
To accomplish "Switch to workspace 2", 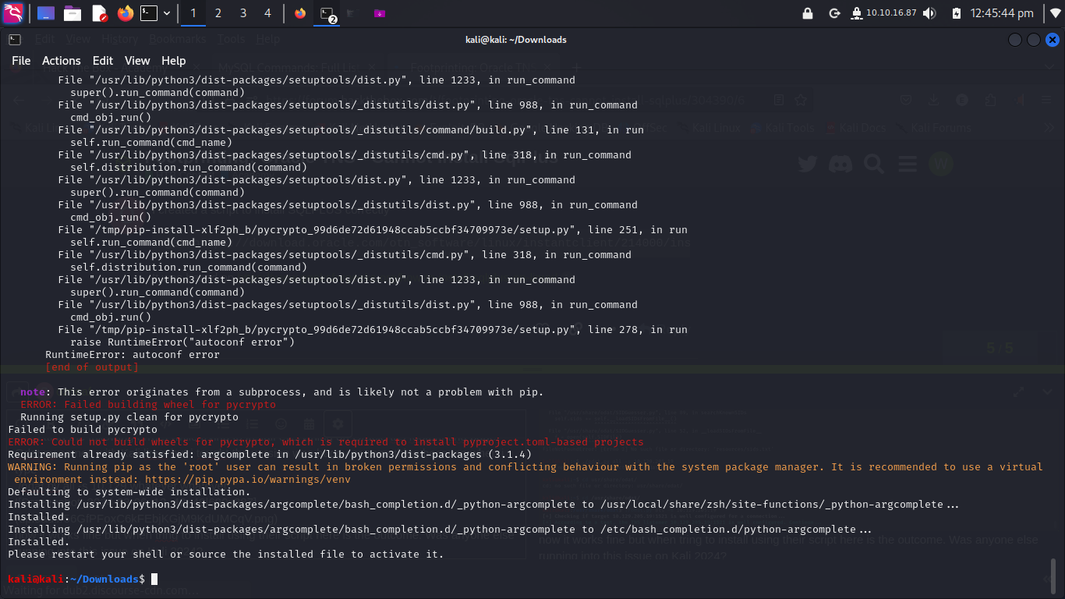I will point(218,13).
